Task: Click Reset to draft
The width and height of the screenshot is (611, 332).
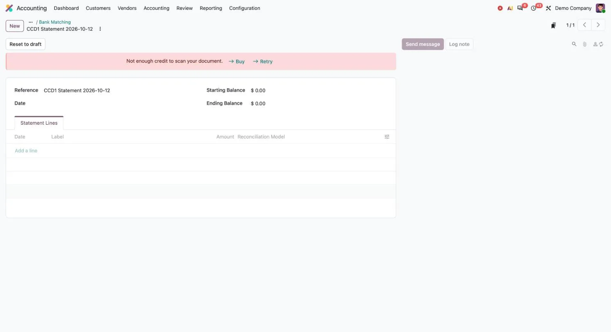Action: pyautogui.click(x=25, y=44)
